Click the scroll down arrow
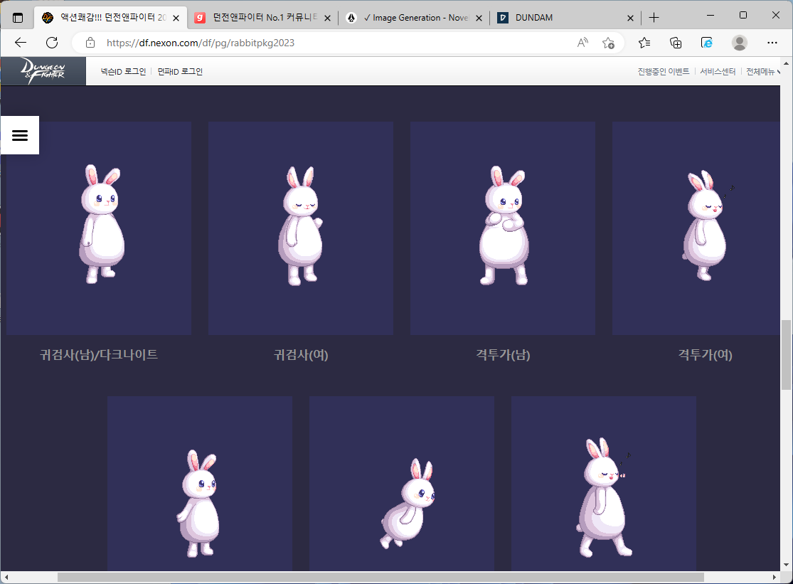 pos(786,565)
